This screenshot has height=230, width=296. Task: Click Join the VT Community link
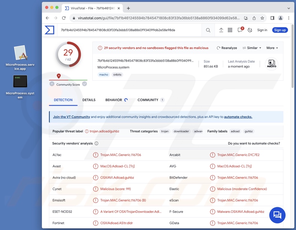(x=72, y=117)
